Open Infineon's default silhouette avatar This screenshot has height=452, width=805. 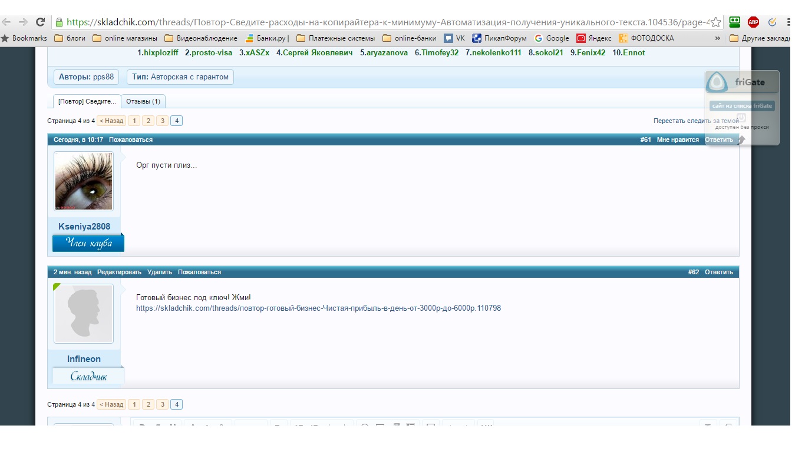tap(84, 314)
